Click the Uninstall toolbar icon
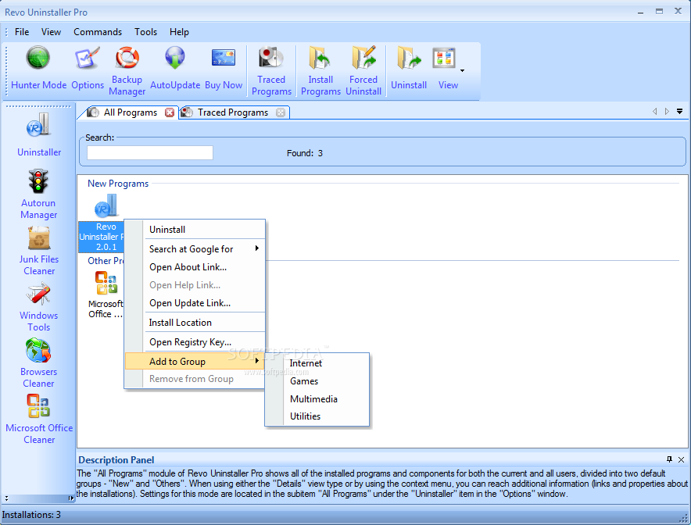The height and width of the screenshot is (525, 691). [409, 58]
